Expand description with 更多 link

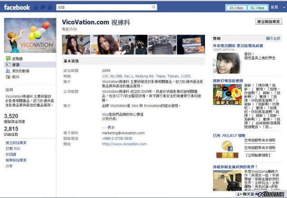pyautogui.click(x=111, y=127)
